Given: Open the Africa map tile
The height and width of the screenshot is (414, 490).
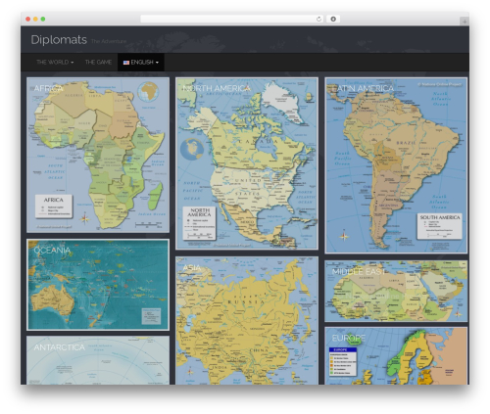Looking at the screenshot, I should [98, 155].
